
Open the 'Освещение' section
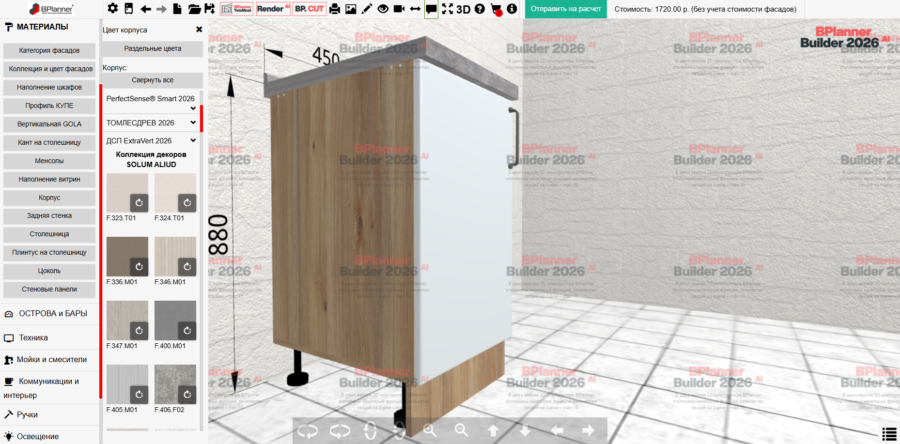click(49, 436)
